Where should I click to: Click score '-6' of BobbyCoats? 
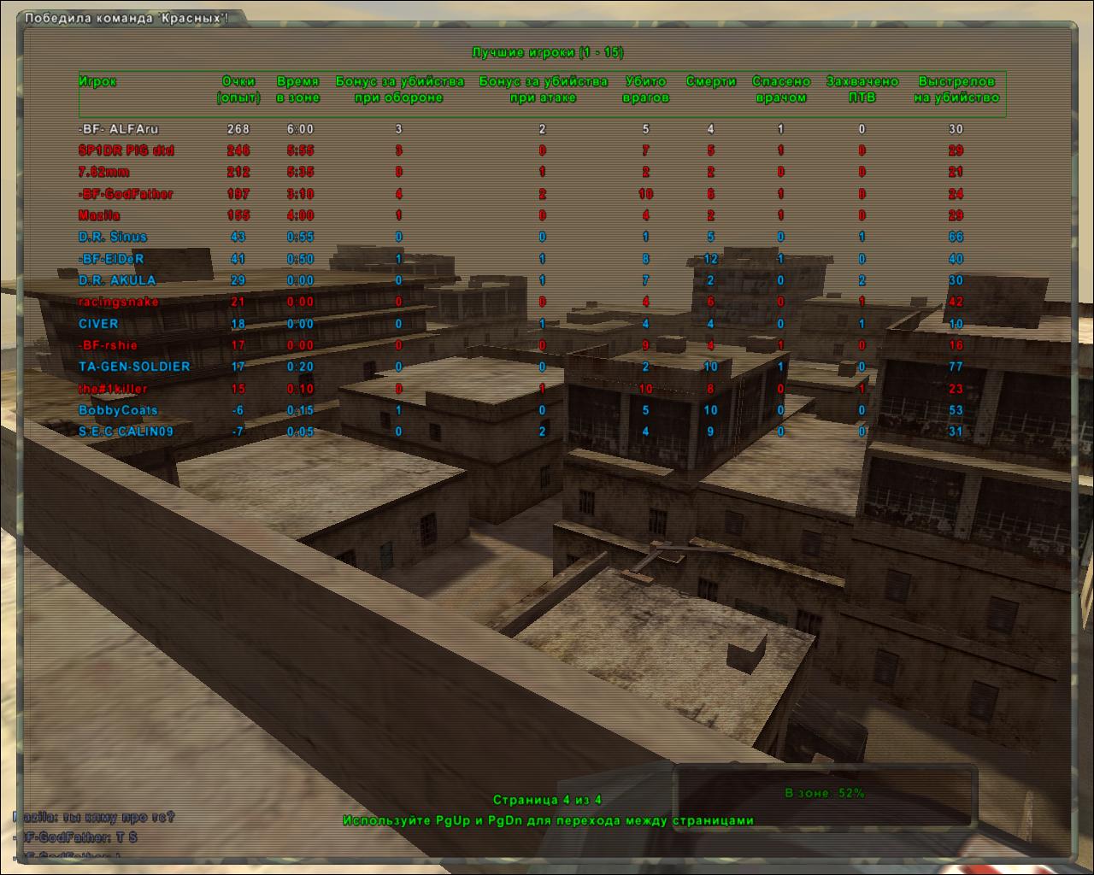[238, 410]
